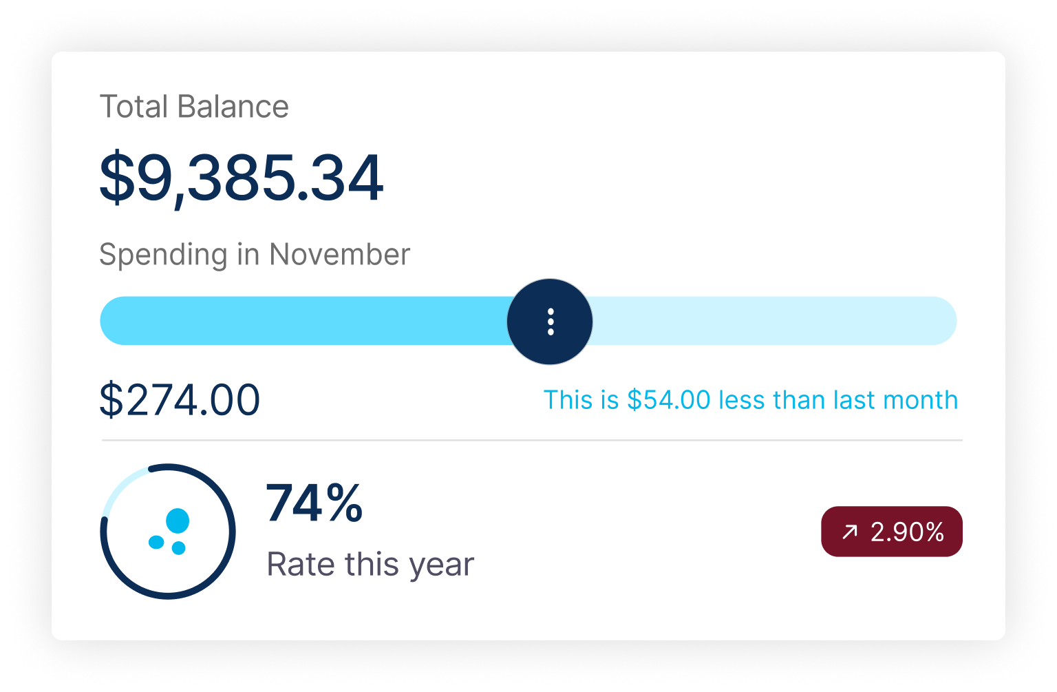Screen dimensions: 1057x692
Task: Click the lower-right small blue bubble
Action: point(178,548)
